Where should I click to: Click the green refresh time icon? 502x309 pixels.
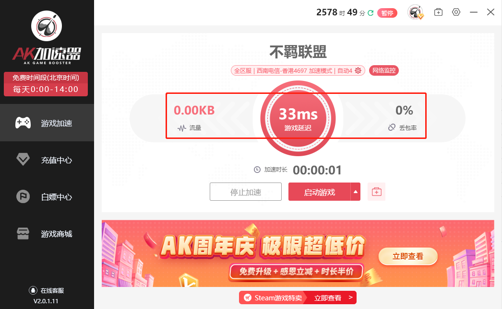click(371, 13)
